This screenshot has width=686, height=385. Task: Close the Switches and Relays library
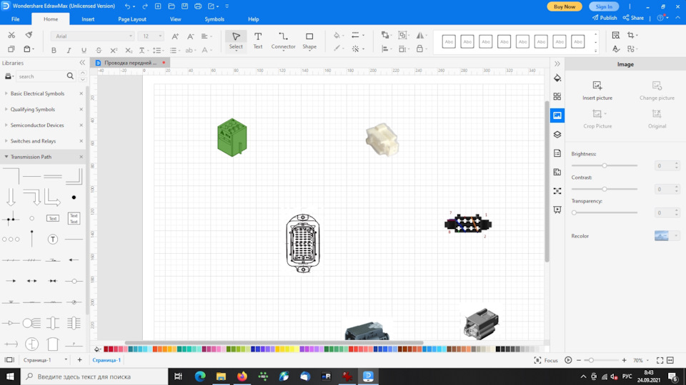tap(81, 141)
